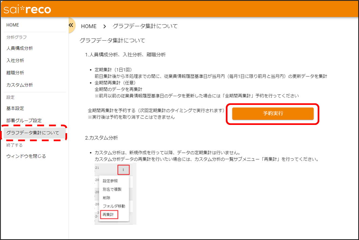Click the three-dot icon in the example image

click(123, 170)
